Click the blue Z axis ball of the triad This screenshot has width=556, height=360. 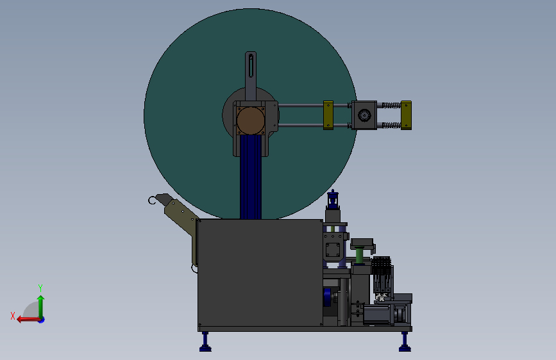pyautogui.click(x=42, y=320)
